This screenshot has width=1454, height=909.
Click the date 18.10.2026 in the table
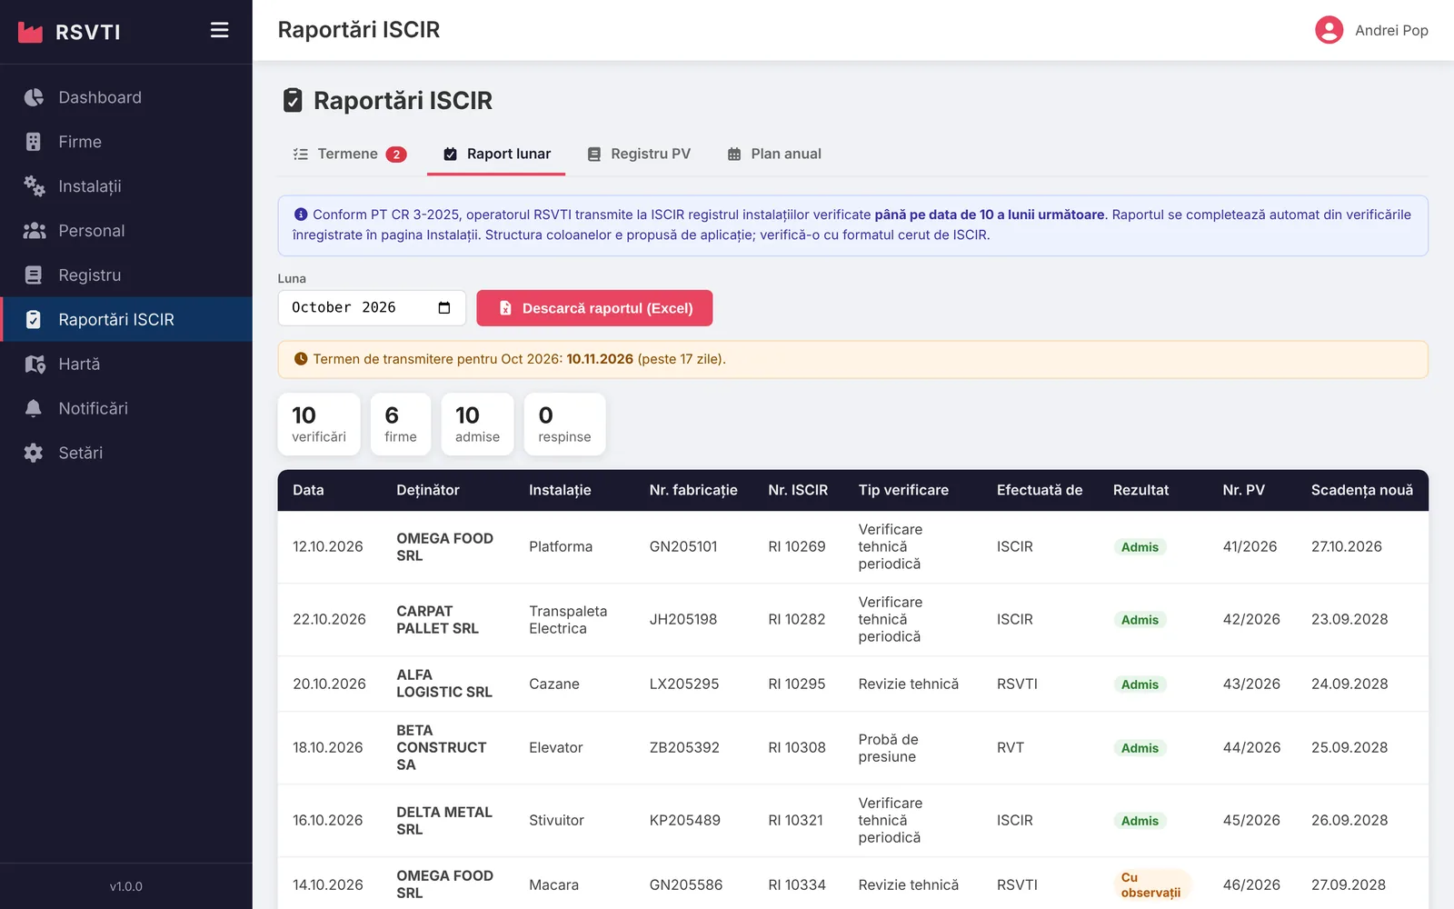(328, 747)
